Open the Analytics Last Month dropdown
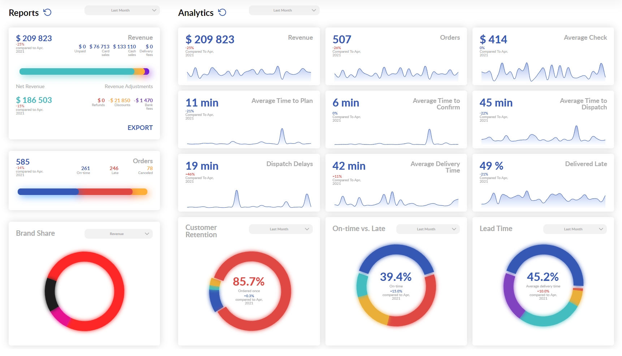 284,10
